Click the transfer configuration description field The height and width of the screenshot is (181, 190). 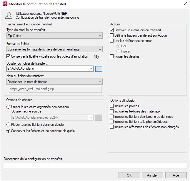click(95, 166)
